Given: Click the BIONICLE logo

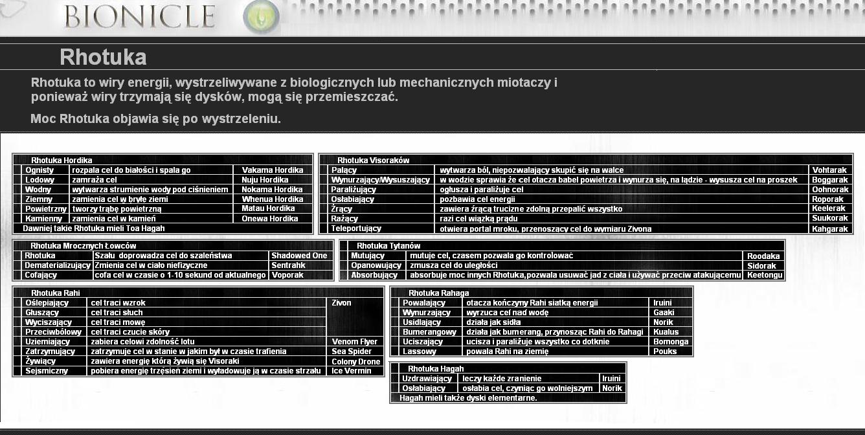Looking at the screenshot, I should point(139,17).
